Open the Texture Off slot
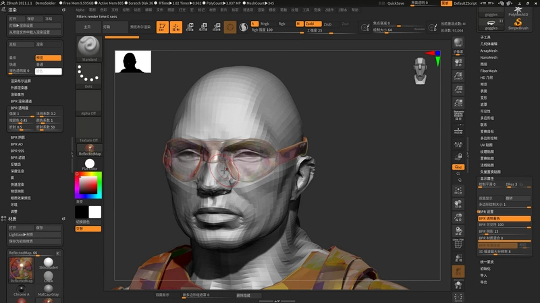540x303 pixels. coord(89,129)
